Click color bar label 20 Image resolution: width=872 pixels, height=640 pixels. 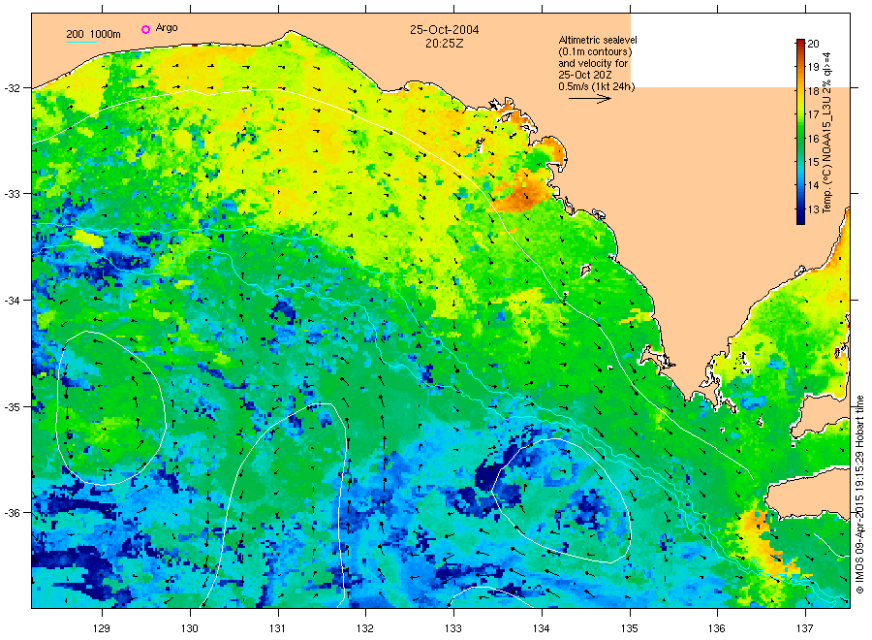tap(813, 44)
